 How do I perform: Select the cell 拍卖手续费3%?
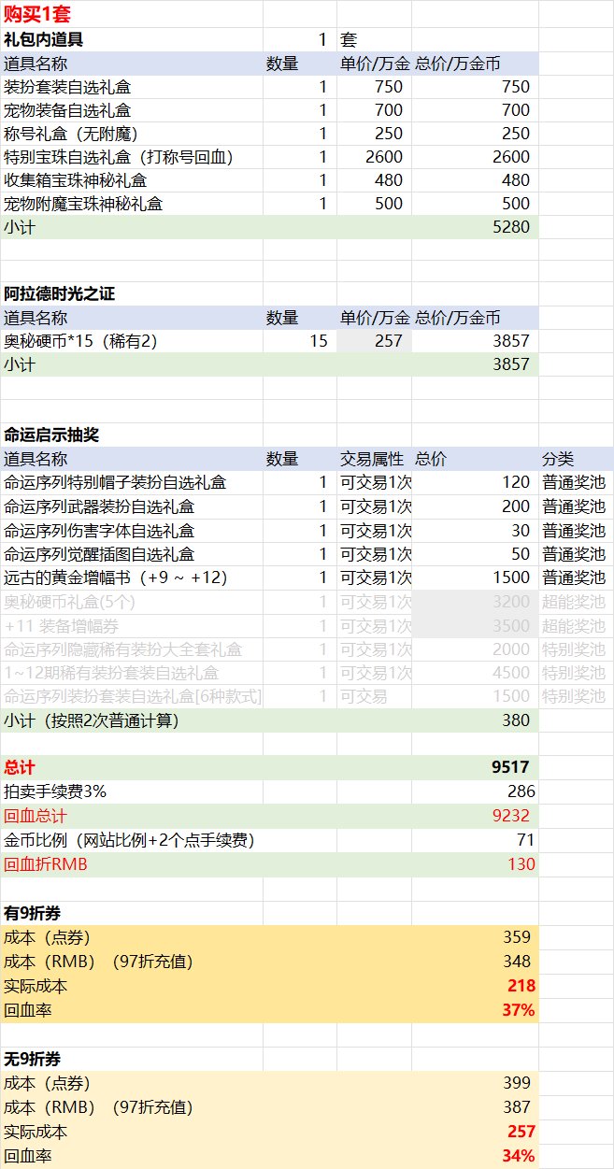point(55,791)
